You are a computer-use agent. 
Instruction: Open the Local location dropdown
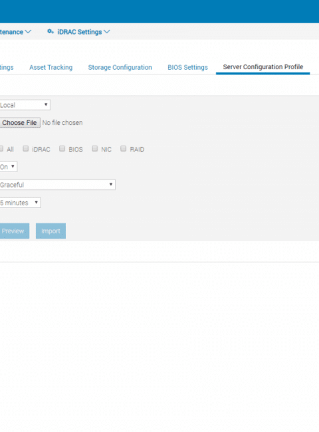pyautogui.click(x=25, y=105)
